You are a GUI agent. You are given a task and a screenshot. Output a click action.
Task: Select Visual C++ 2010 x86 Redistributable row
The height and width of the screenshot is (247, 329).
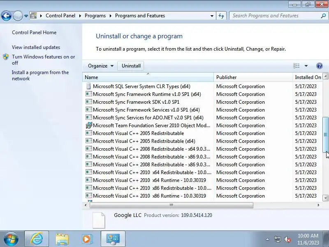202,188
